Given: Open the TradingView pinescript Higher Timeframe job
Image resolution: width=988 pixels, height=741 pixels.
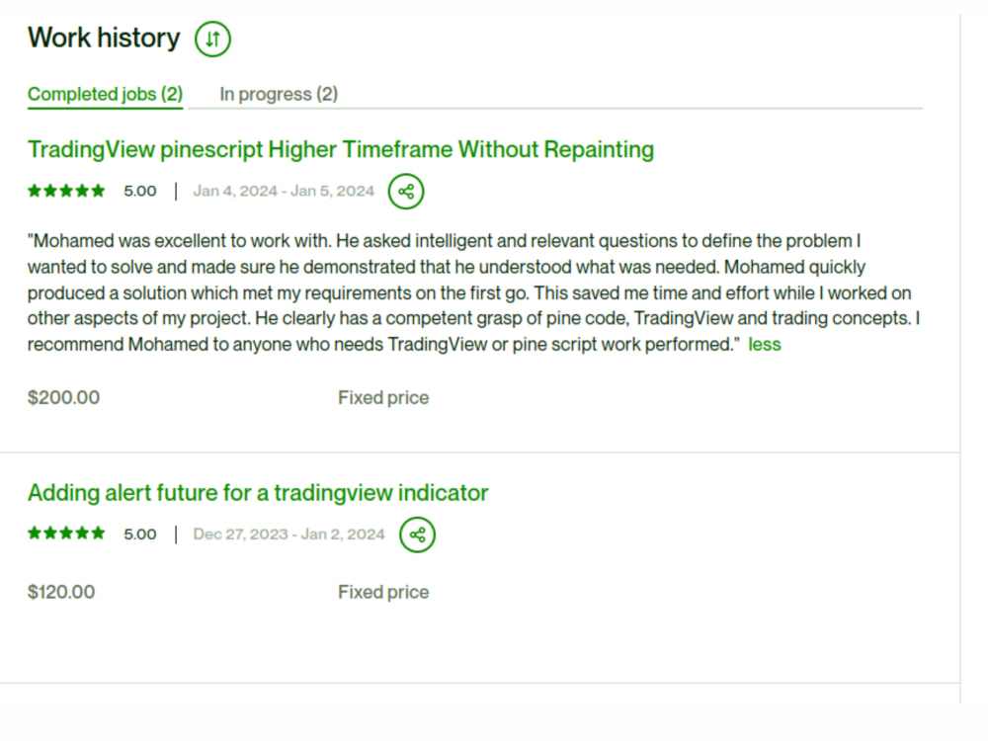Looking at the screenshot, I should coord(340,149).
